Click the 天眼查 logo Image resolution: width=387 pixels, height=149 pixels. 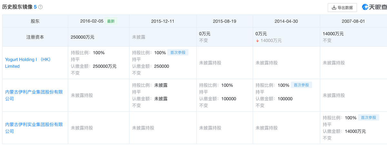373,7
